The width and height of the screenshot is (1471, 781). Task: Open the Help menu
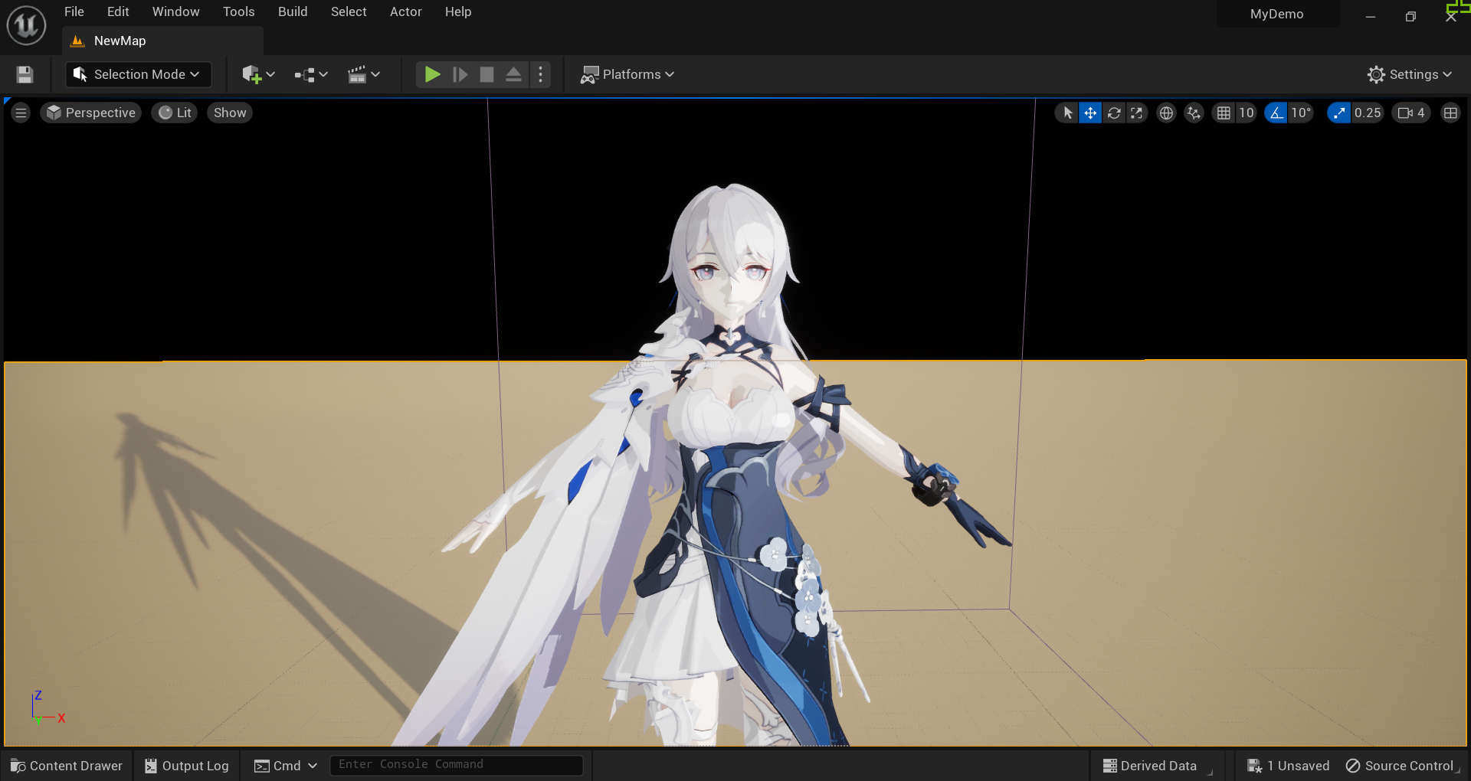coord(458,11)
